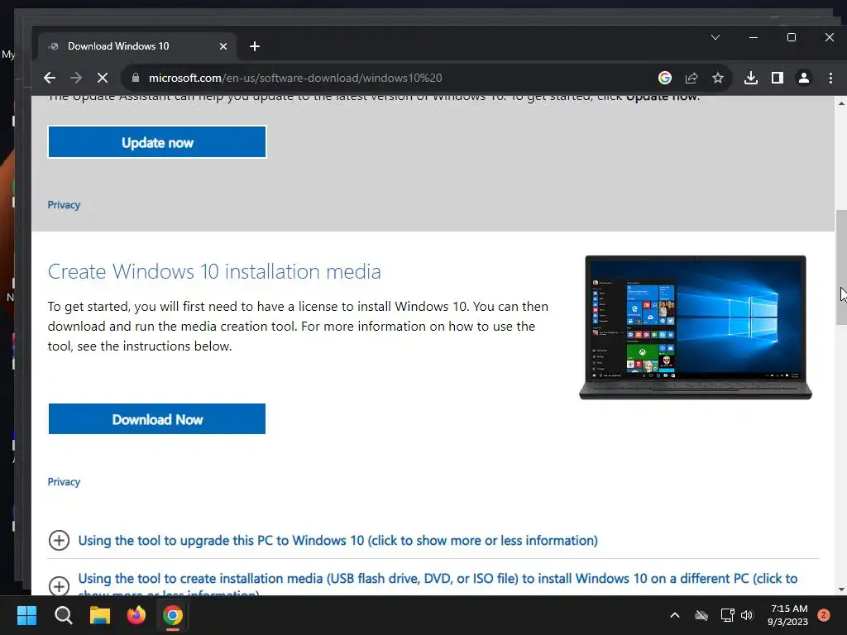
Task: Toggle the Chrome side panel icon
Action: [x=778, y=78]
